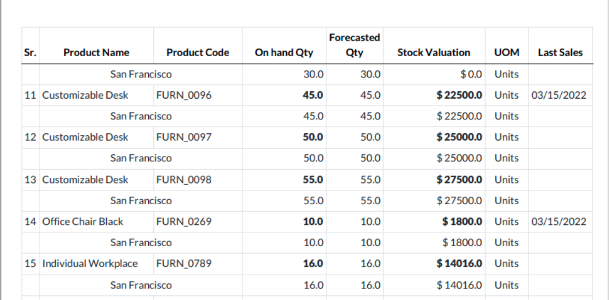609x300 pixels.
Task: Click the Last Sales date for FURN_0096
Action: (560, 95)
